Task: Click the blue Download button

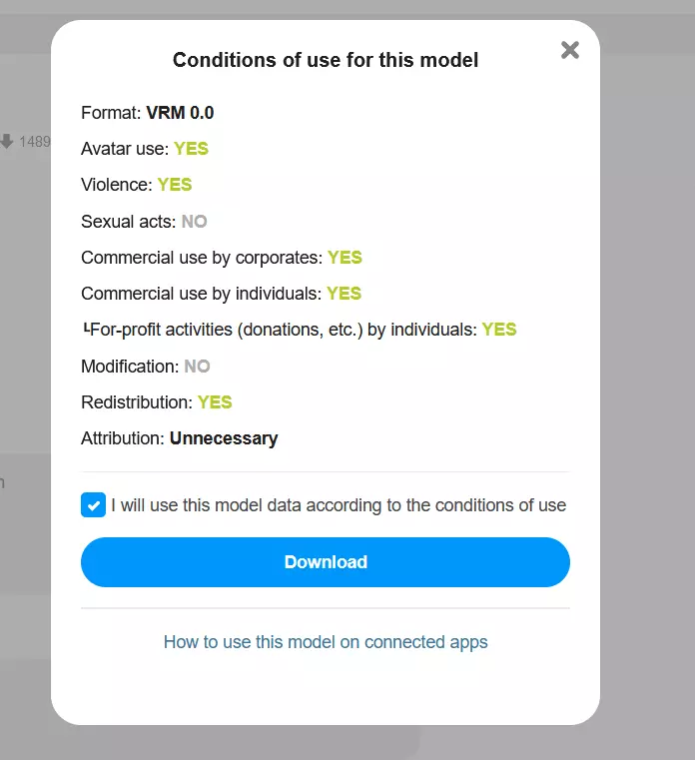Action: (326, 562)
